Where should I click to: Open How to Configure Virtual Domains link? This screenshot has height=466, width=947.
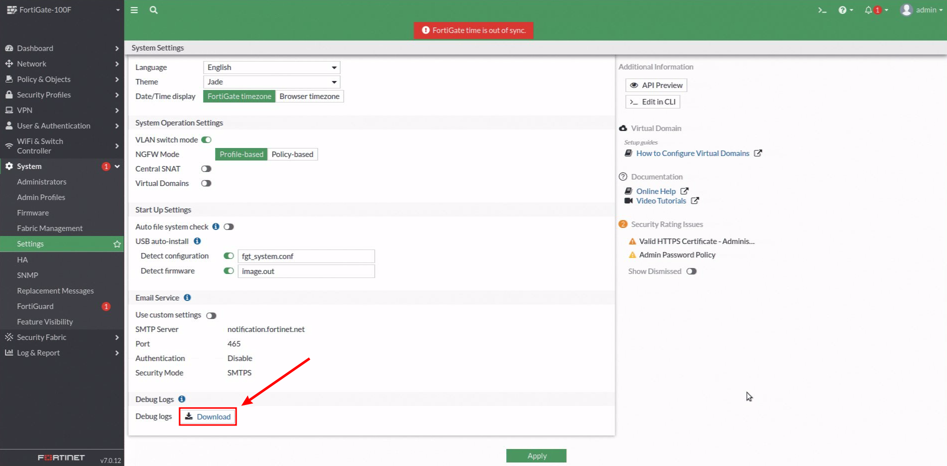click(693, 153)
